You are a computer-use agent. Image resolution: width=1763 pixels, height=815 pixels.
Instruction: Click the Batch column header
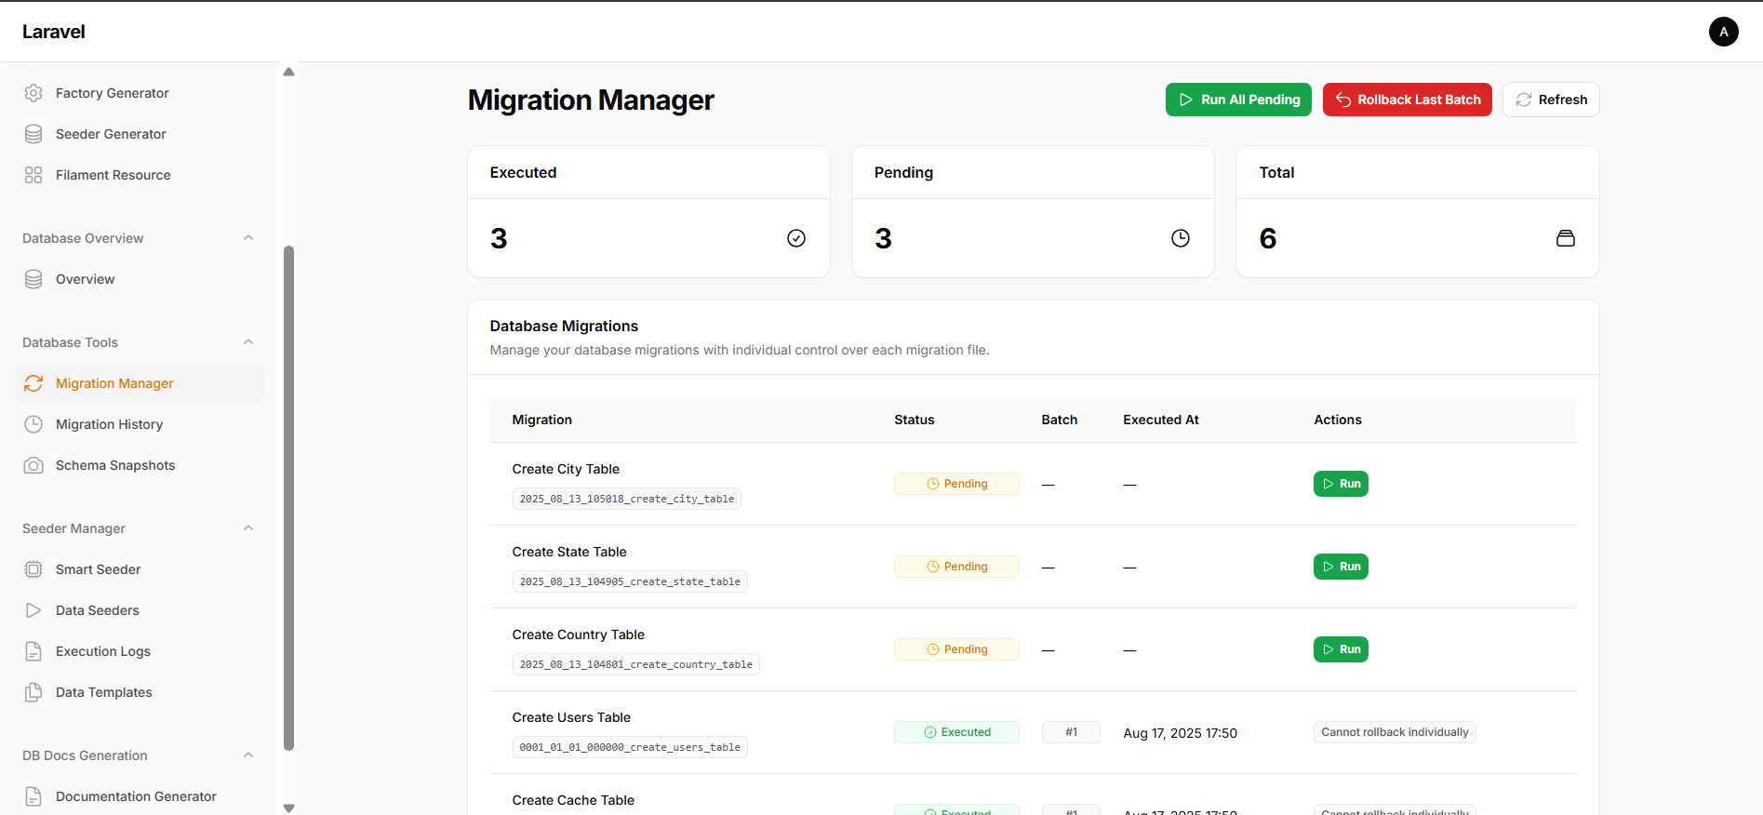tap(1060, 420)
